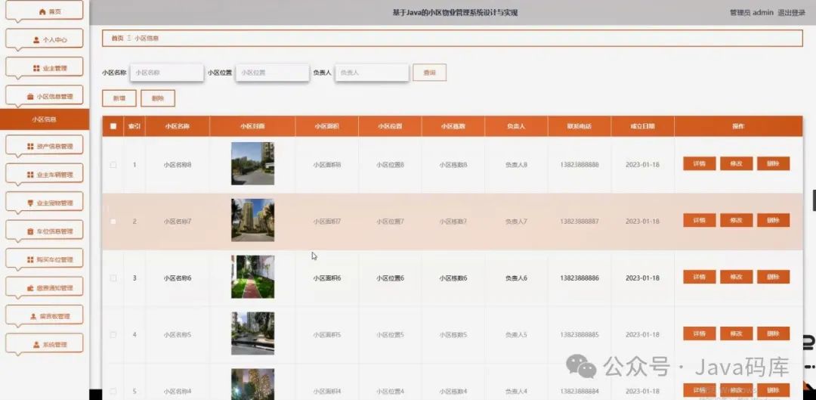The width and height of the screenshot is (816, 400).
Task: Toggle the select-all checkbox in the table header
Action: click(113, 126)
